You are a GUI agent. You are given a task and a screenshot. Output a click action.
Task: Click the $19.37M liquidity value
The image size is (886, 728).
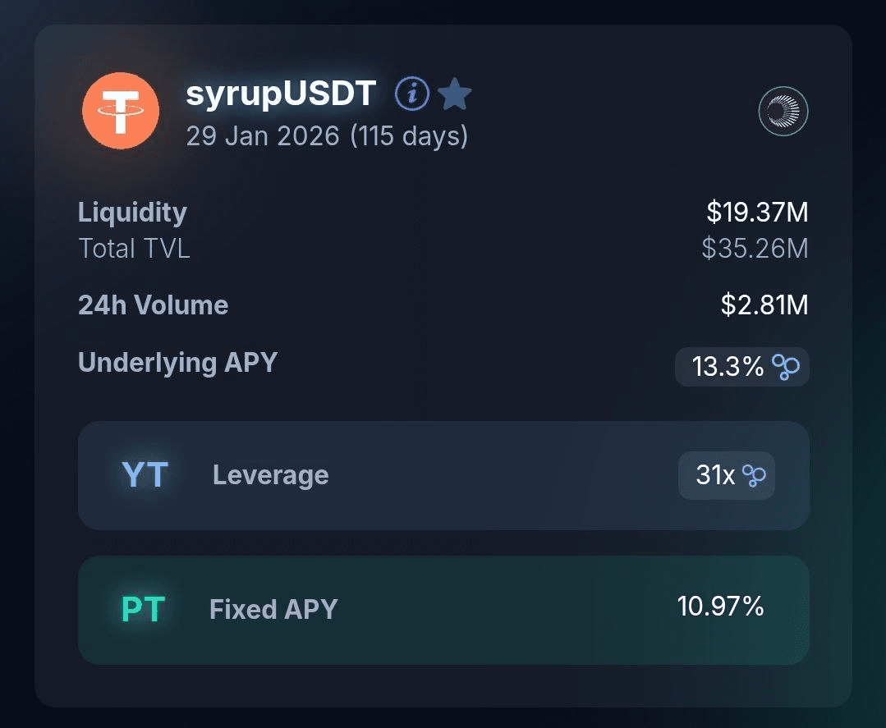pyautogui.click(x=757, y=213)
